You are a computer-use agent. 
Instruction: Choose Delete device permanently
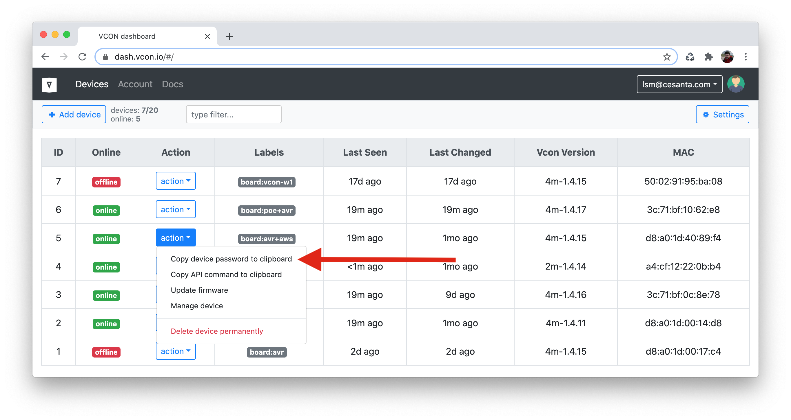pos(217,331)
